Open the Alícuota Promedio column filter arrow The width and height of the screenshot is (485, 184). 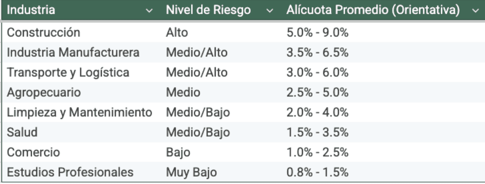475,11
